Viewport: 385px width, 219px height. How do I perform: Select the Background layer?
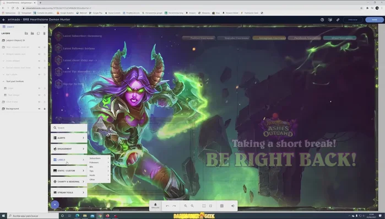tap(24, 109)
